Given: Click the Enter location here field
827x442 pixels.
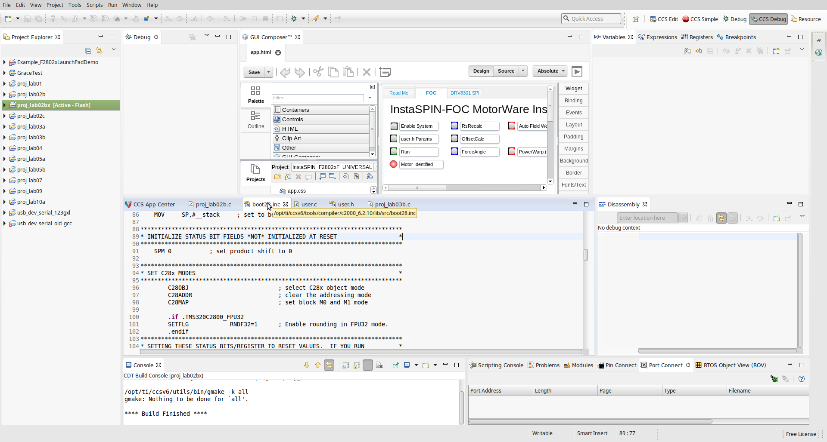Looking at the screenshot, I should (647, 218).
